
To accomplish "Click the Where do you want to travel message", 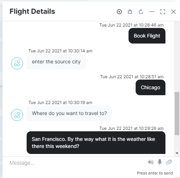I will pyautogui.click(x=69, y=113).
